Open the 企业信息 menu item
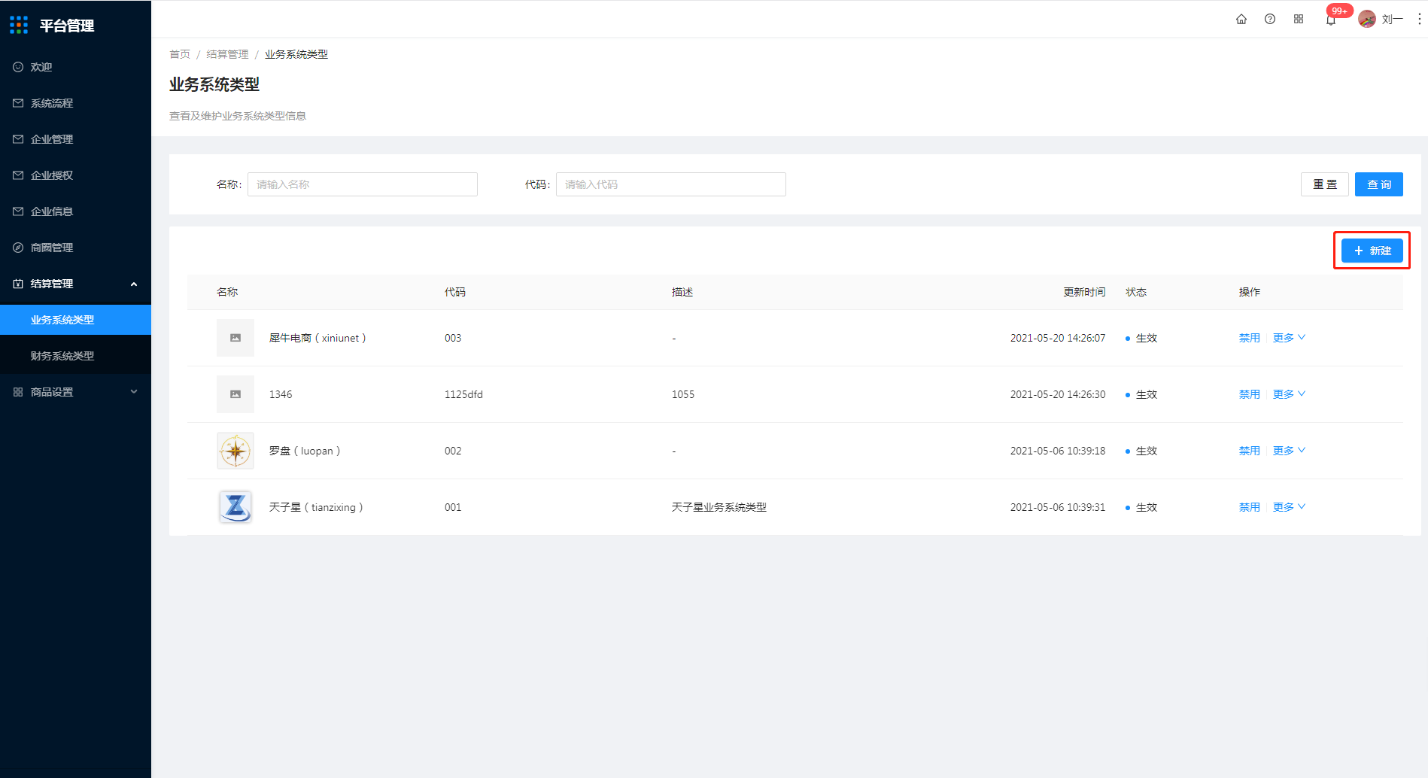Viewport: 1428px width, 778px height. pyautogui.click(x=75, y=211)
